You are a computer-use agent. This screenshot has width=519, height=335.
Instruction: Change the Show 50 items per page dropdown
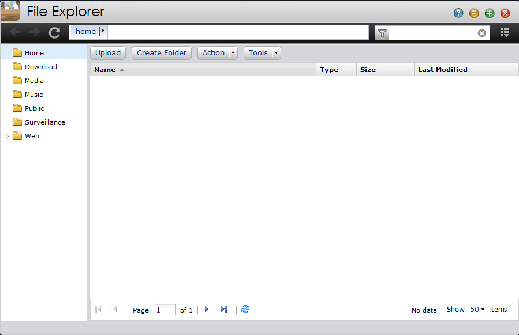[477, 310]
